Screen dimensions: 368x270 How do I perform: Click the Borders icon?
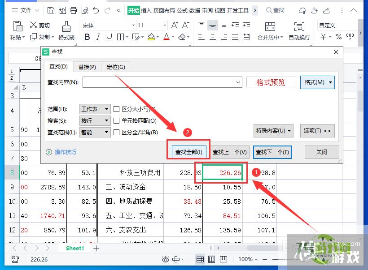coord(120,37)
